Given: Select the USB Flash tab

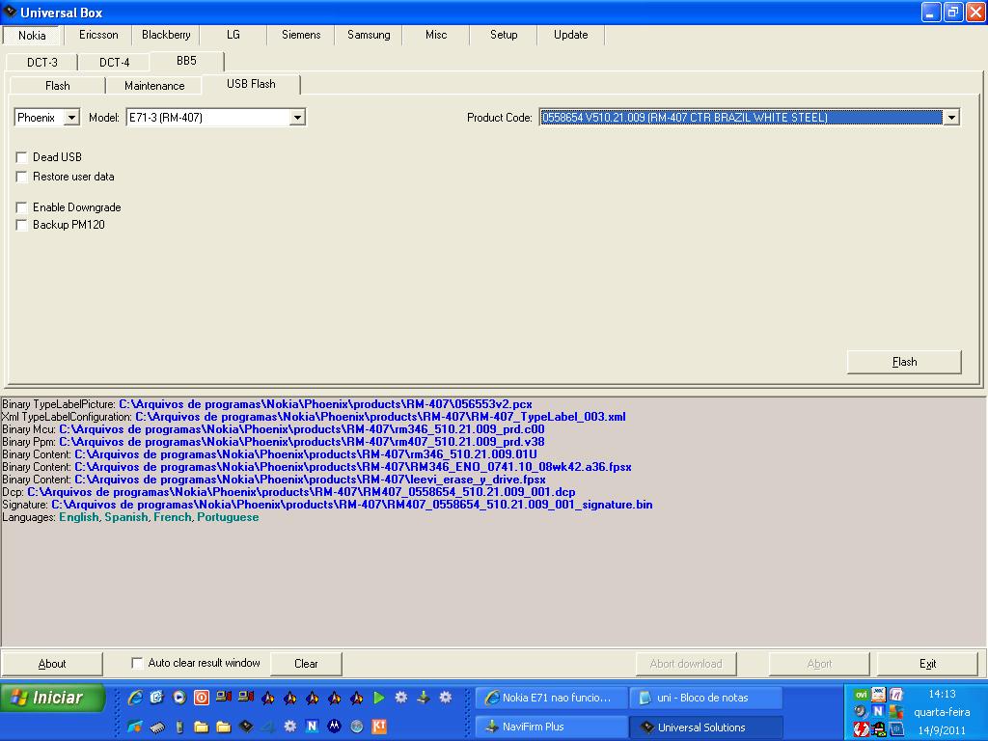Looking at the screenshot, I should 251,84.
